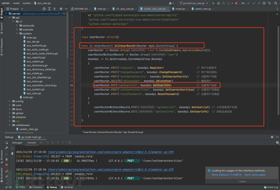Click 'Don't show again' link
This screenshot has height=190, width=280.
[255, 175]
